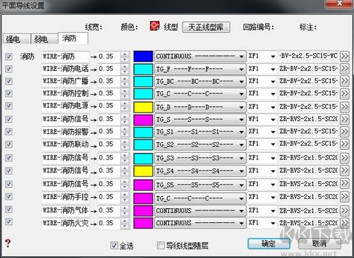Click >> button on TG_S1 报警 row

point(344,131)
